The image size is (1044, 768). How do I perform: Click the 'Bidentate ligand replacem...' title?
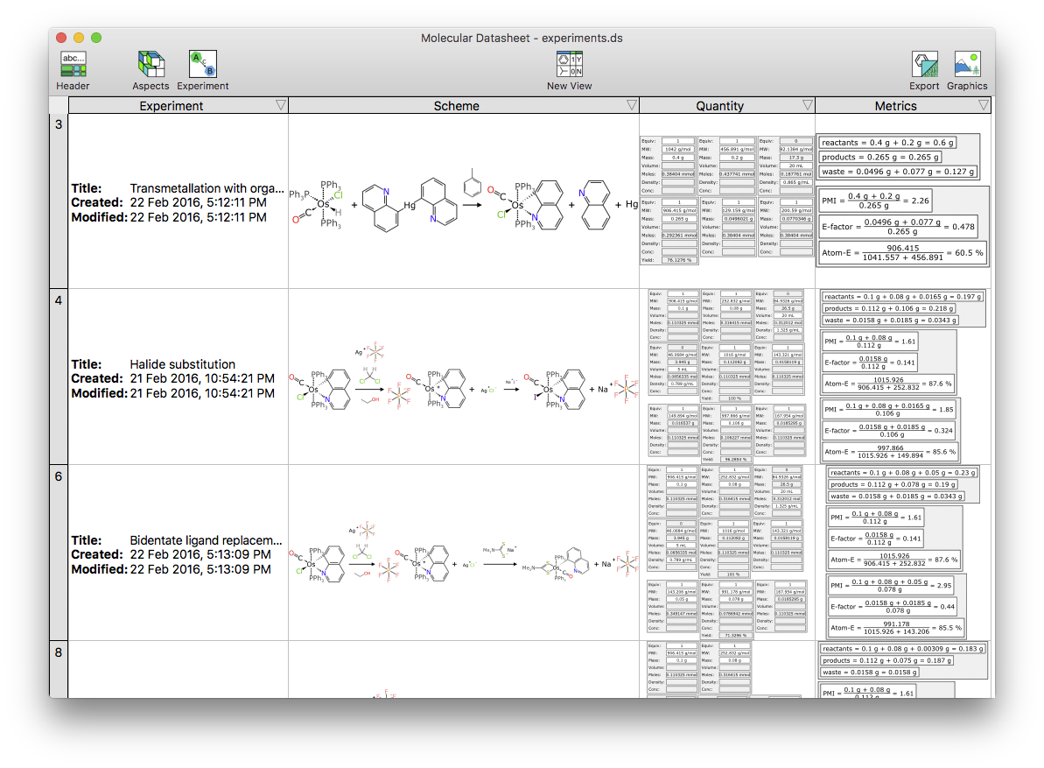(207, 539)
